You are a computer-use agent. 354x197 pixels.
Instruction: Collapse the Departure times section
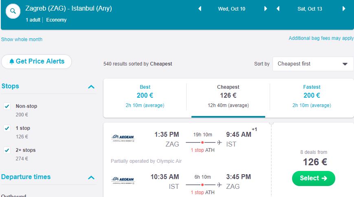(91, 177)
